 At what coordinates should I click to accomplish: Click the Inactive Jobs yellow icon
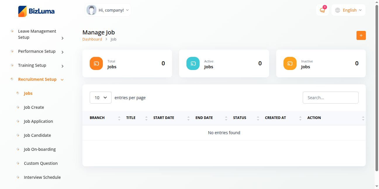point(290,64)
